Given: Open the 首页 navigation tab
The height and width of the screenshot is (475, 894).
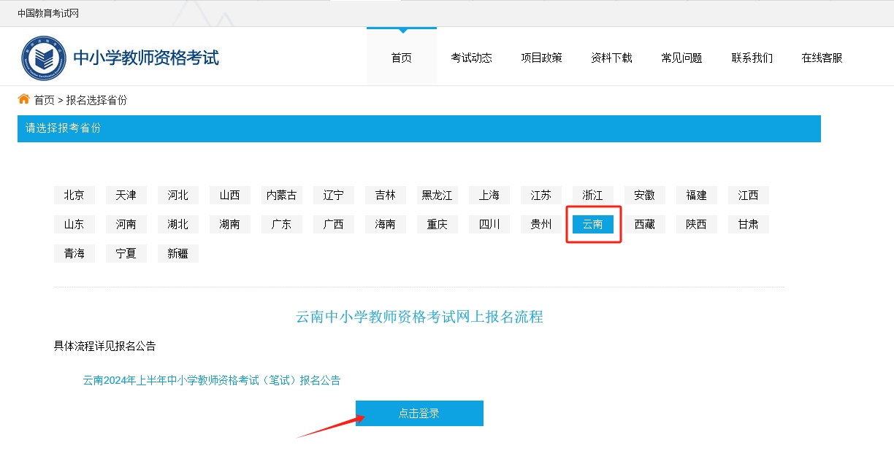Looking at the screenshot, I should pyautogui.click(x=401, y=58).
